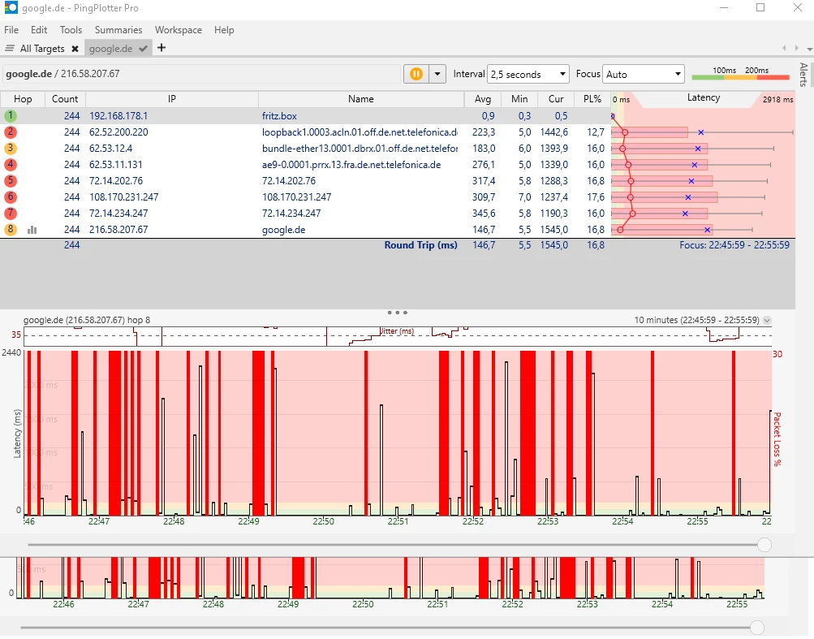814x639 pixels.
Task: Close the All Targets tab
Action: (x=75, y=49)
